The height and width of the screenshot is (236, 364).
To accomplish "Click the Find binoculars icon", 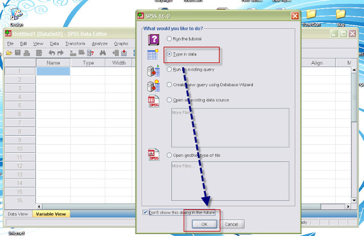I will tap(103, 53).
